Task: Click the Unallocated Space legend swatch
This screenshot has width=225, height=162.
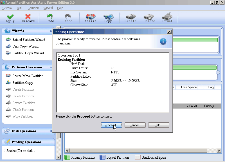Action: [x=138, y=157]
